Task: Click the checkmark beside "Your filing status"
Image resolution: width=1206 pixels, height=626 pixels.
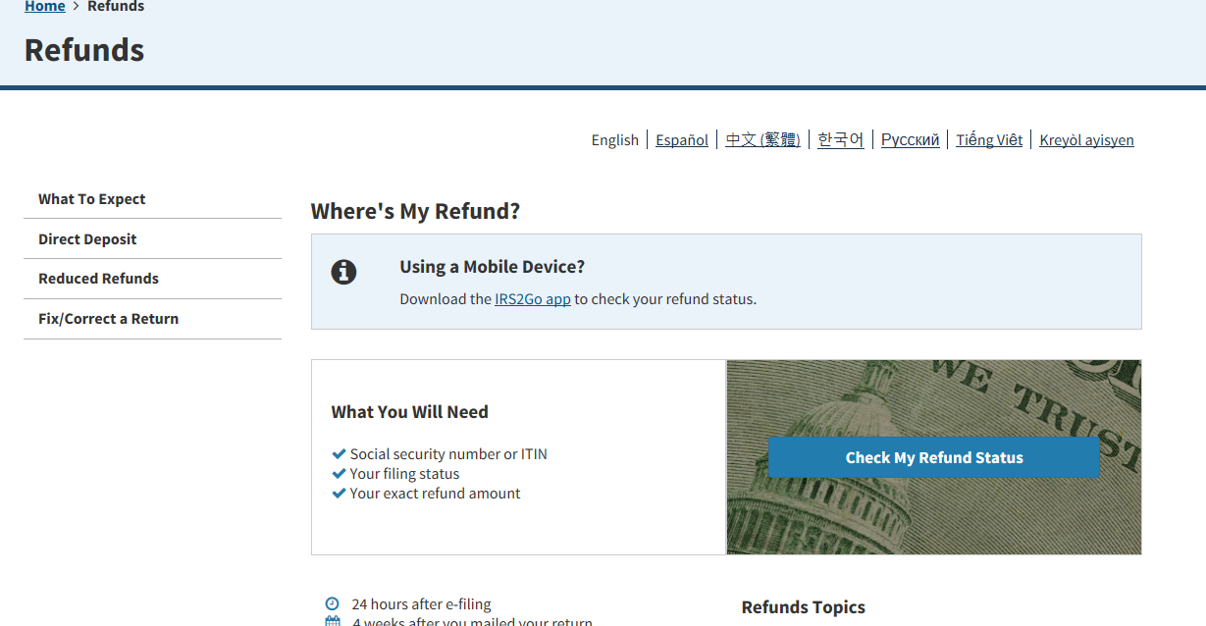Action: (339, 473)
